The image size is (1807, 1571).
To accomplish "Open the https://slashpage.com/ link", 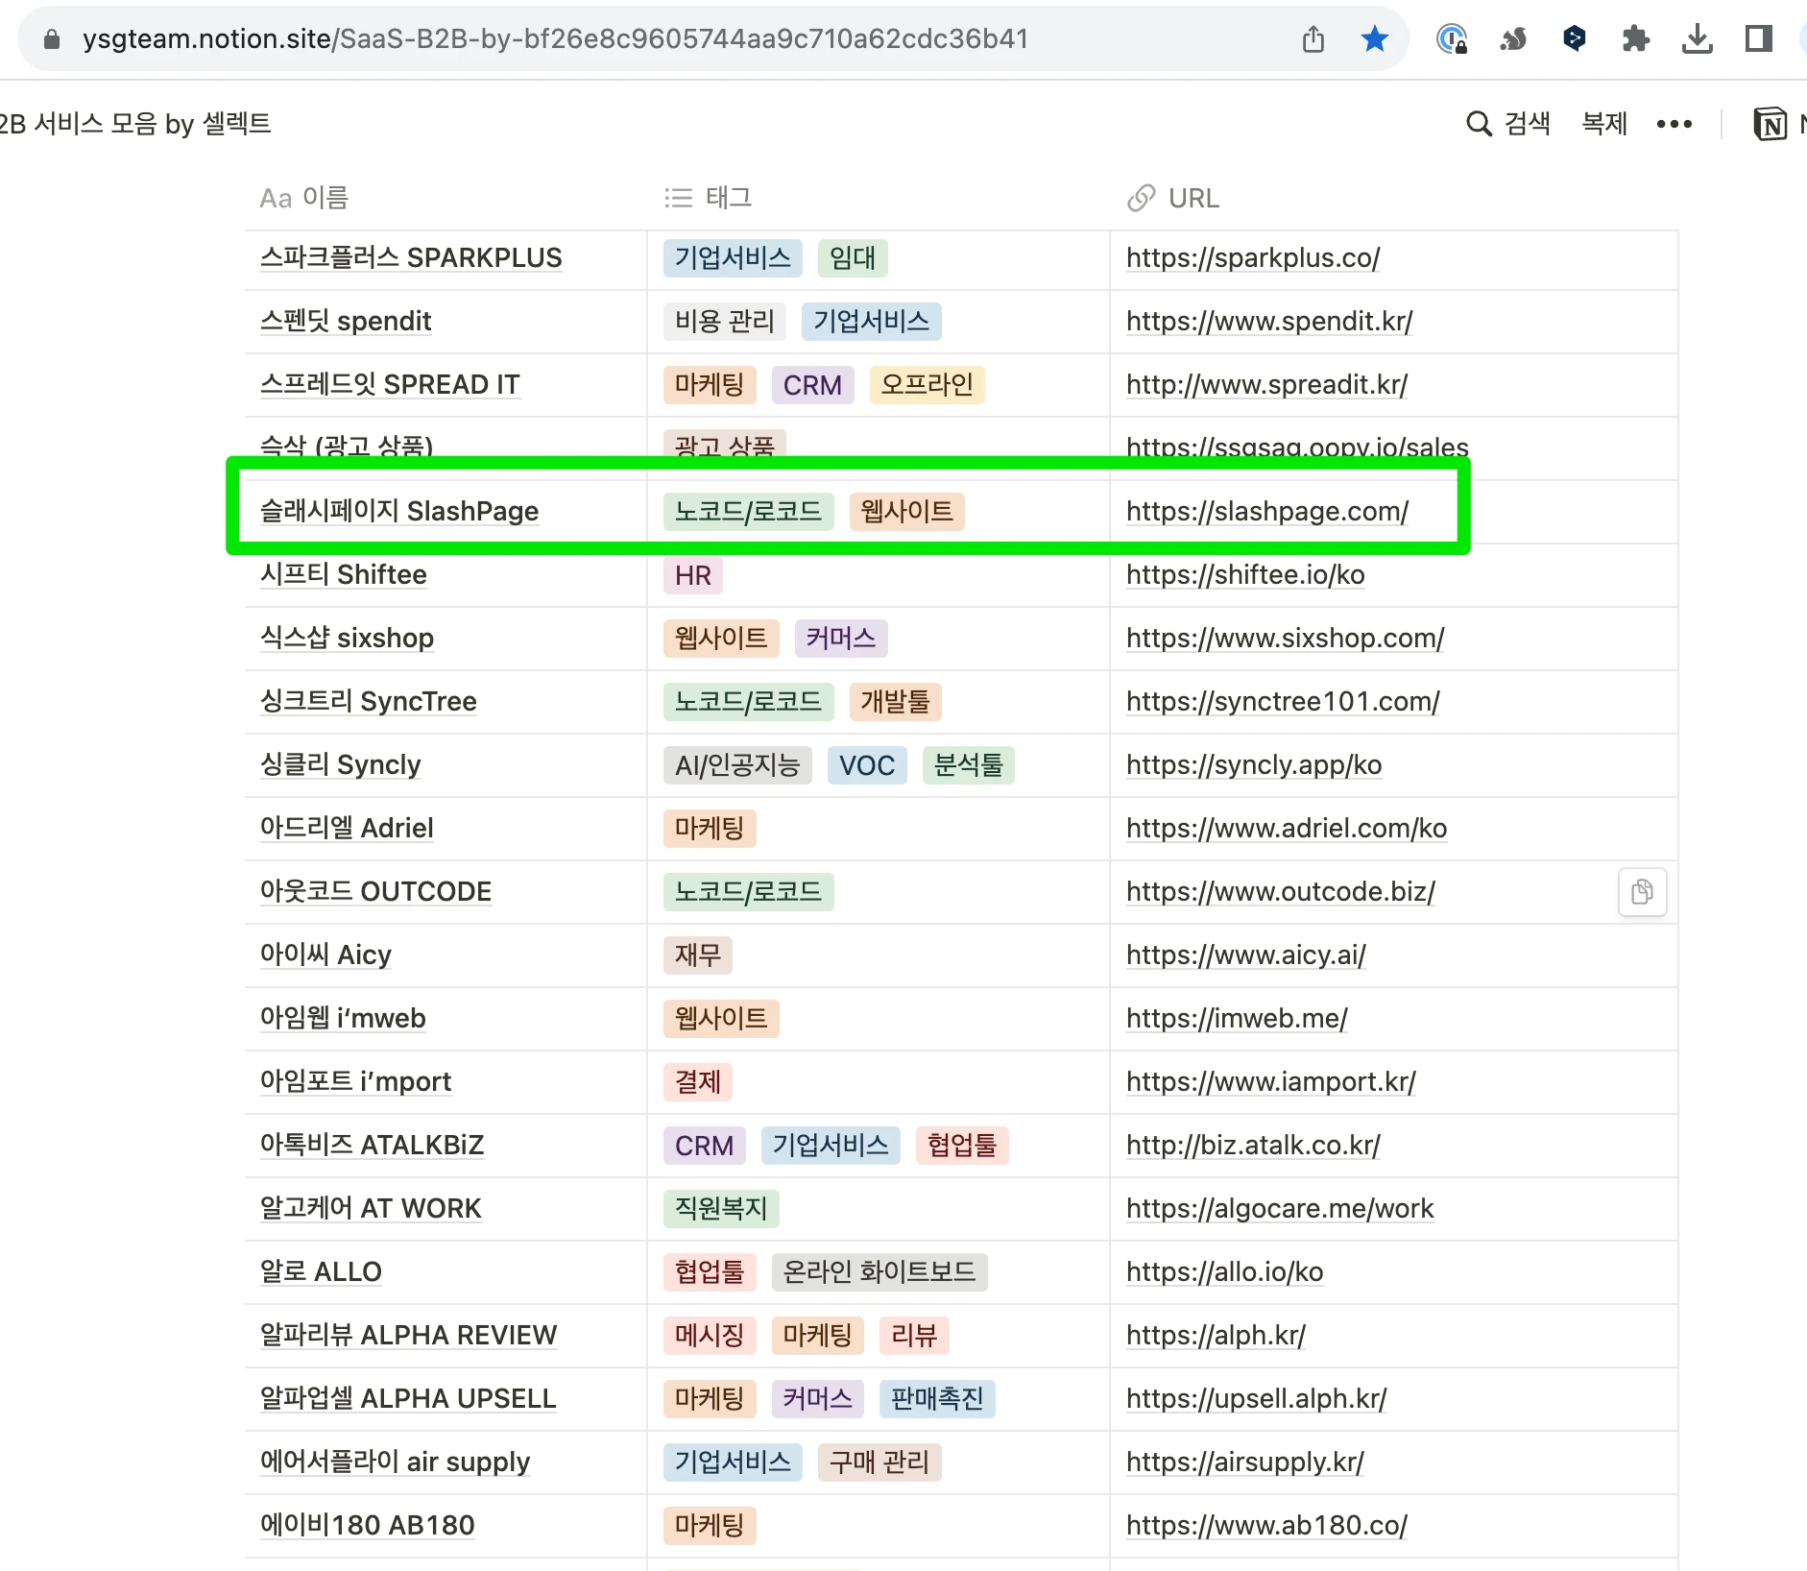I will [1266, 511].
